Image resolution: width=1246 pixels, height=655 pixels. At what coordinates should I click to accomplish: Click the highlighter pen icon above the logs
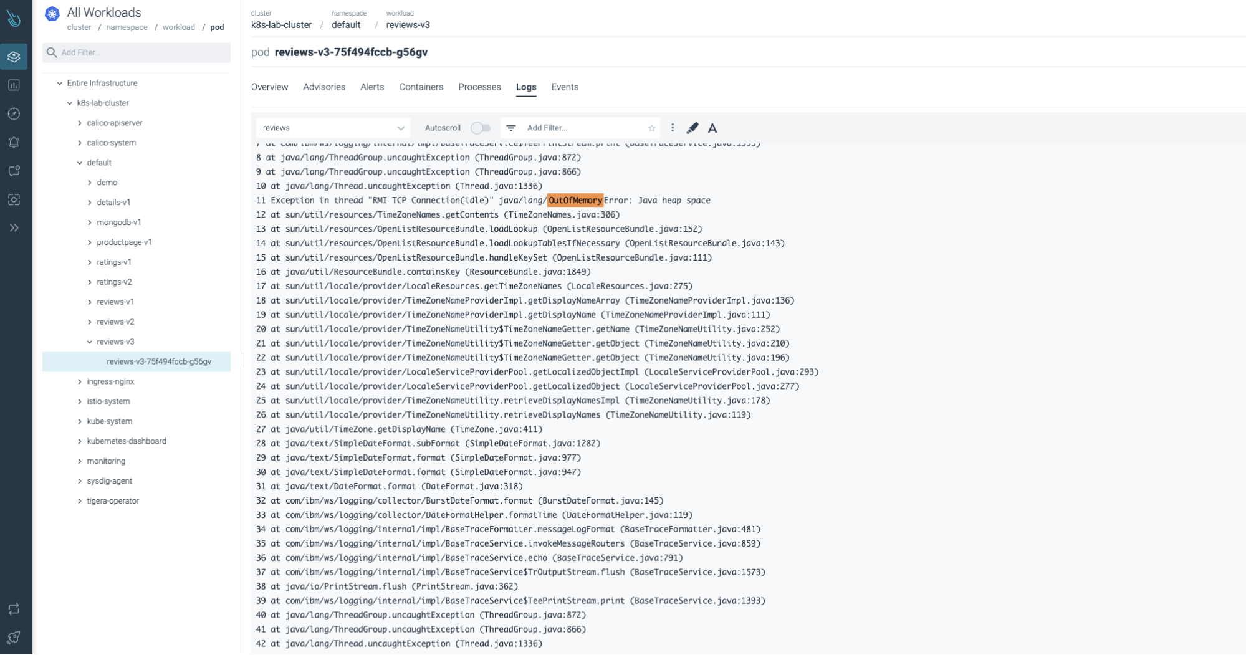(692, 128)
